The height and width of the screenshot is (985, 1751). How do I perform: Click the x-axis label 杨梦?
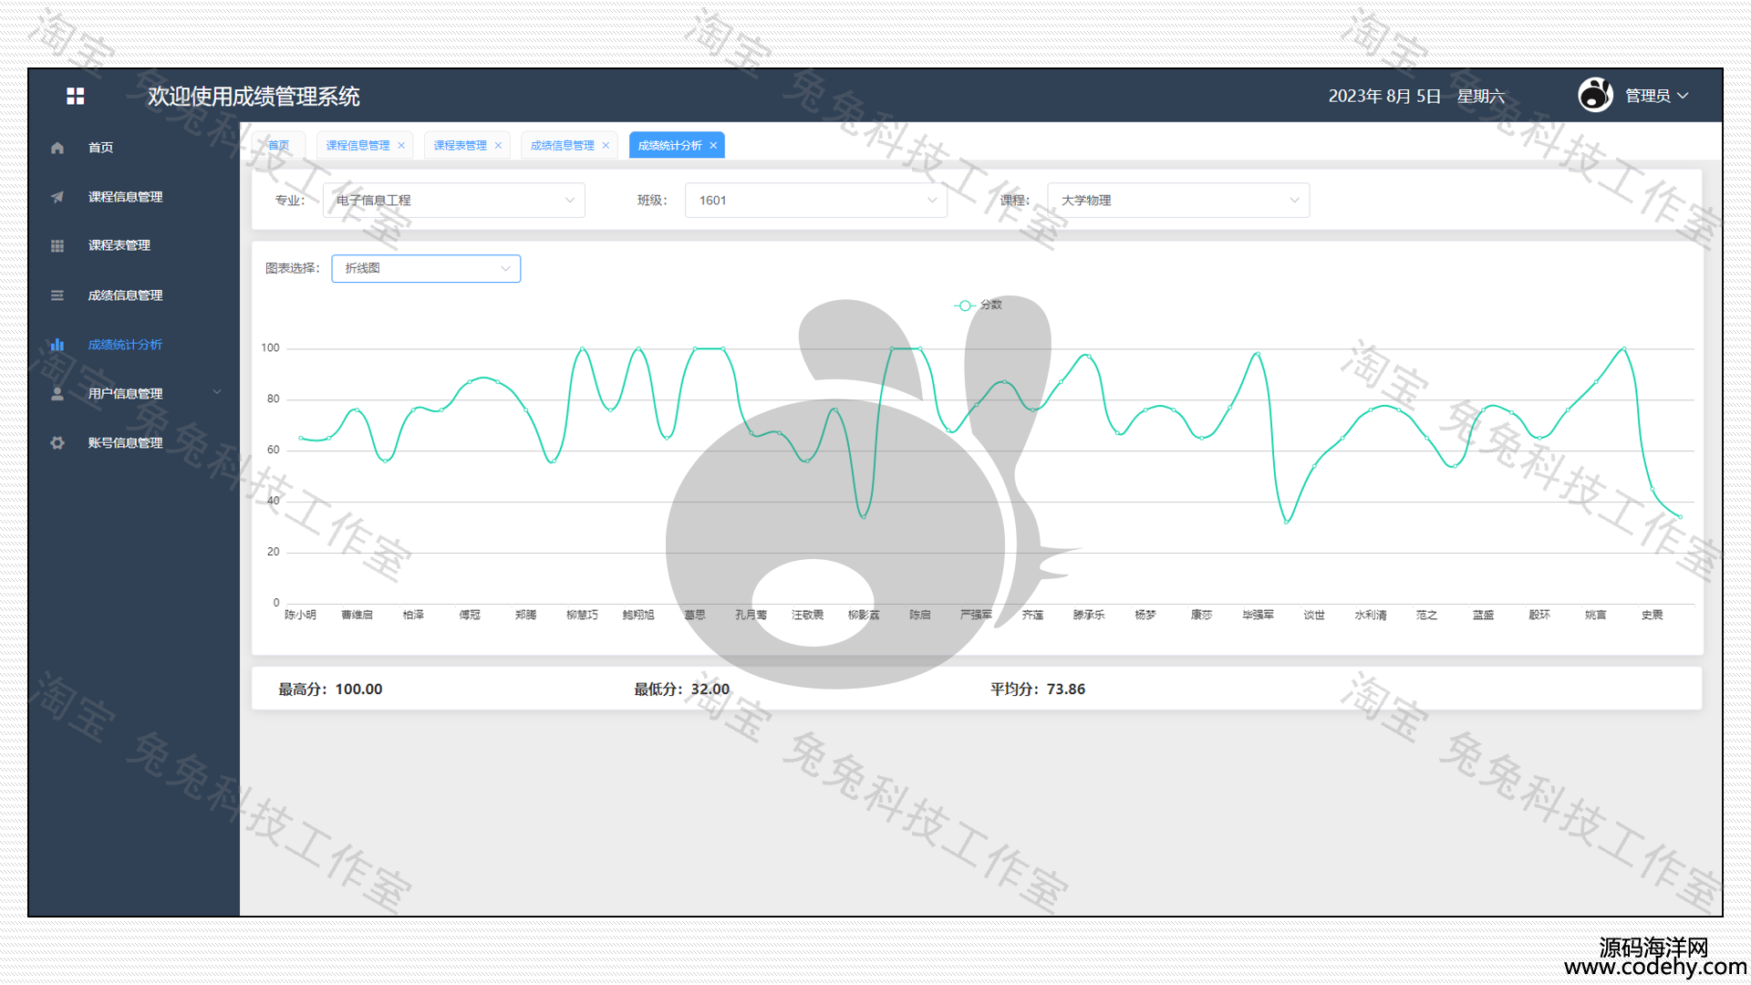tap(1145, 616)
